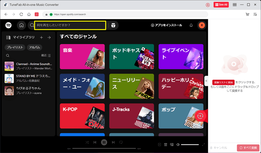The width and height of the screenshot is (261, 153).
Task: Click アプリをインストール link
Action: (166, 25)
